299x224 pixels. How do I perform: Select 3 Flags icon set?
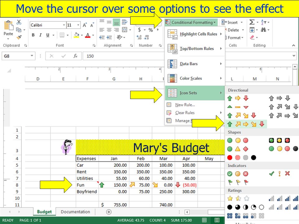coord(238,183)
